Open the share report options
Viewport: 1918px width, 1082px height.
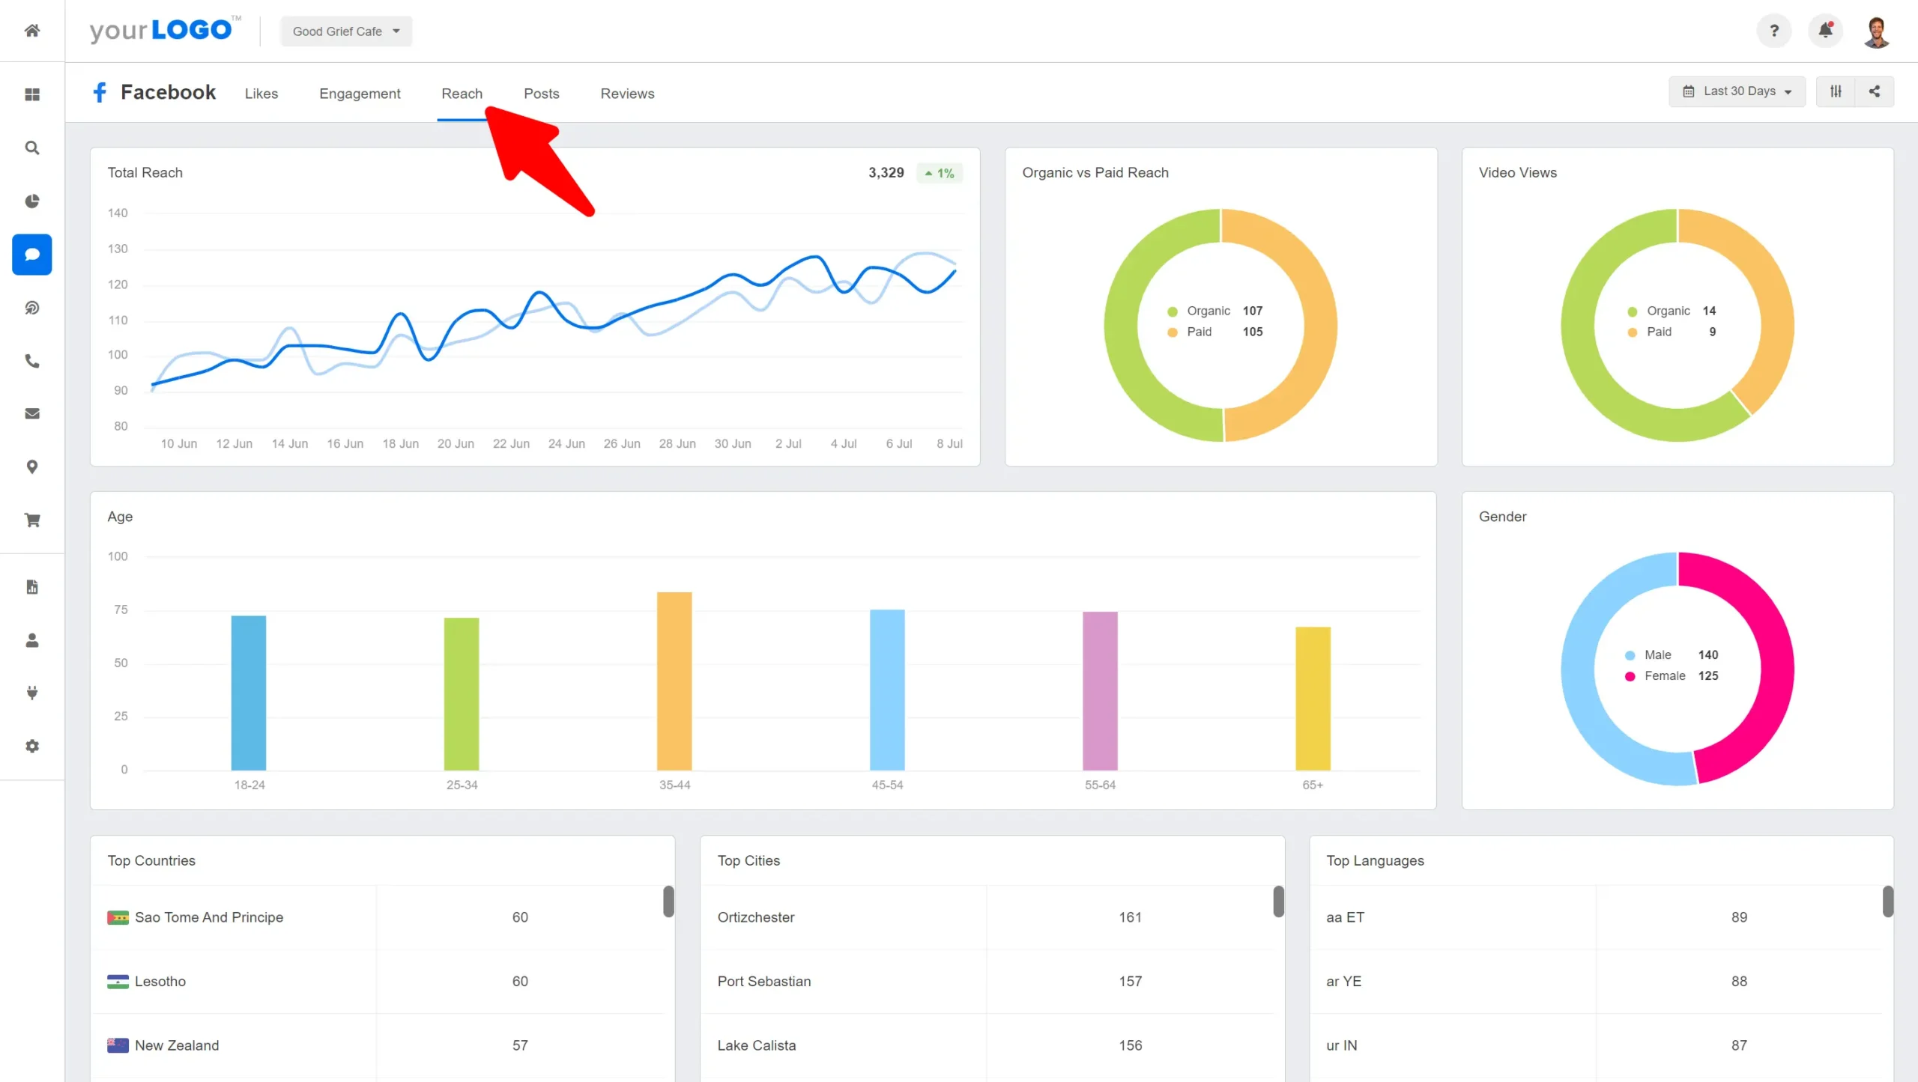[1875, 91]
